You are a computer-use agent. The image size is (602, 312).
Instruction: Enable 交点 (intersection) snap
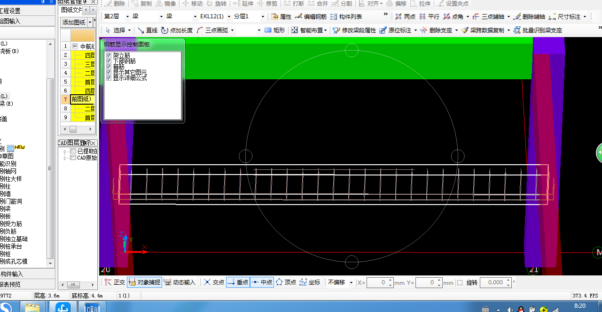214,282
